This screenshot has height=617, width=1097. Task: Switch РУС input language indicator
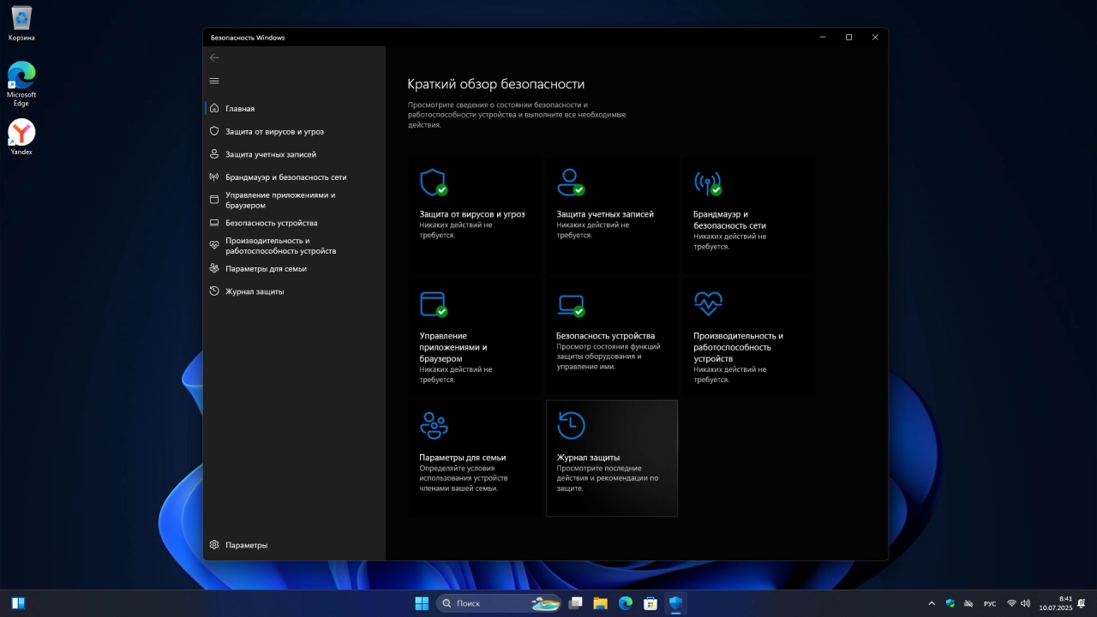(990, 603)
